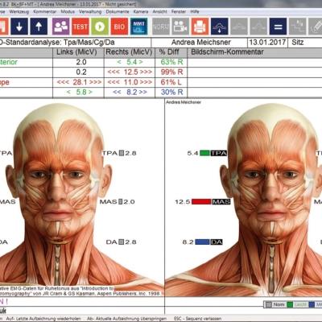The height and width of the screenshot is (322, 322).
Task: Click the red MAS bar on right head
Action: [201, 201]
